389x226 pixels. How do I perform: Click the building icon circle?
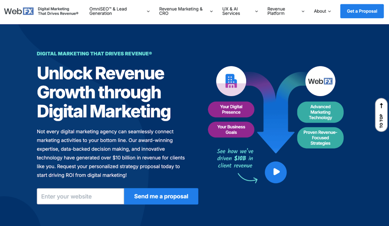click(231, 81)
